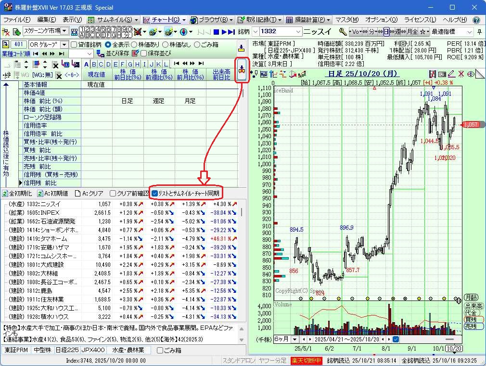Image resolution: width=486 pixels, height=366 pixels.
Task: Uncheck リストとサムネイル・チャート同期 checkbox
Action: 154,193
